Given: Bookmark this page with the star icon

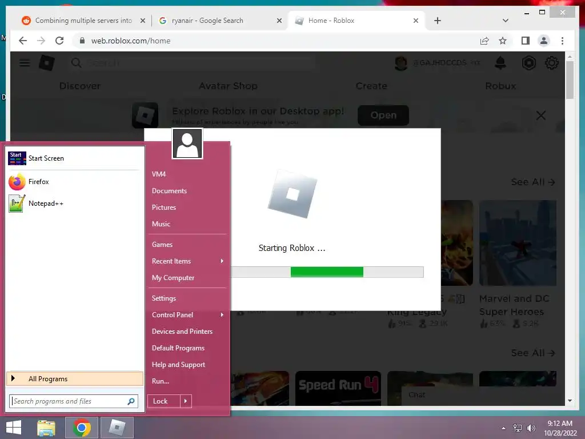Looking at the screenshot, I should click(503, 41).
